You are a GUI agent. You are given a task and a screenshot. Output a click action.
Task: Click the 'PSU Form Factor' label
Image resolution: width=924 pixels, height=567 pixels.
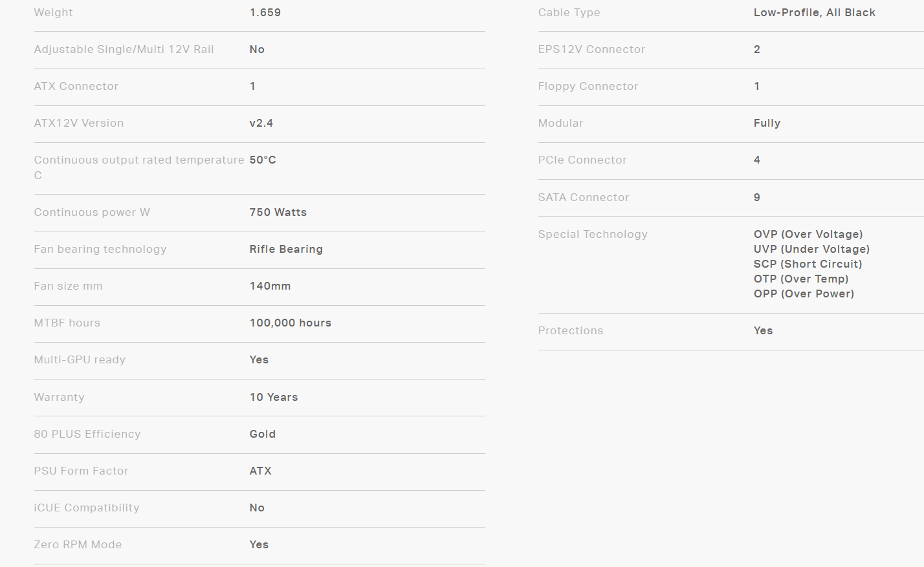tap(81, 471)
